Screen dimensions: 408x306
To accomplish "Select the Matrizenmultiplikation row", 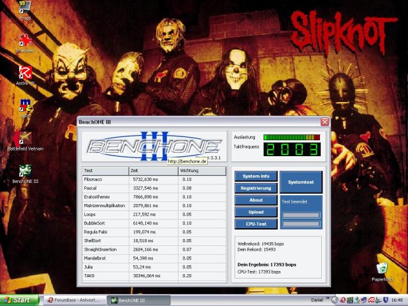I will click(x=154, y=206).
